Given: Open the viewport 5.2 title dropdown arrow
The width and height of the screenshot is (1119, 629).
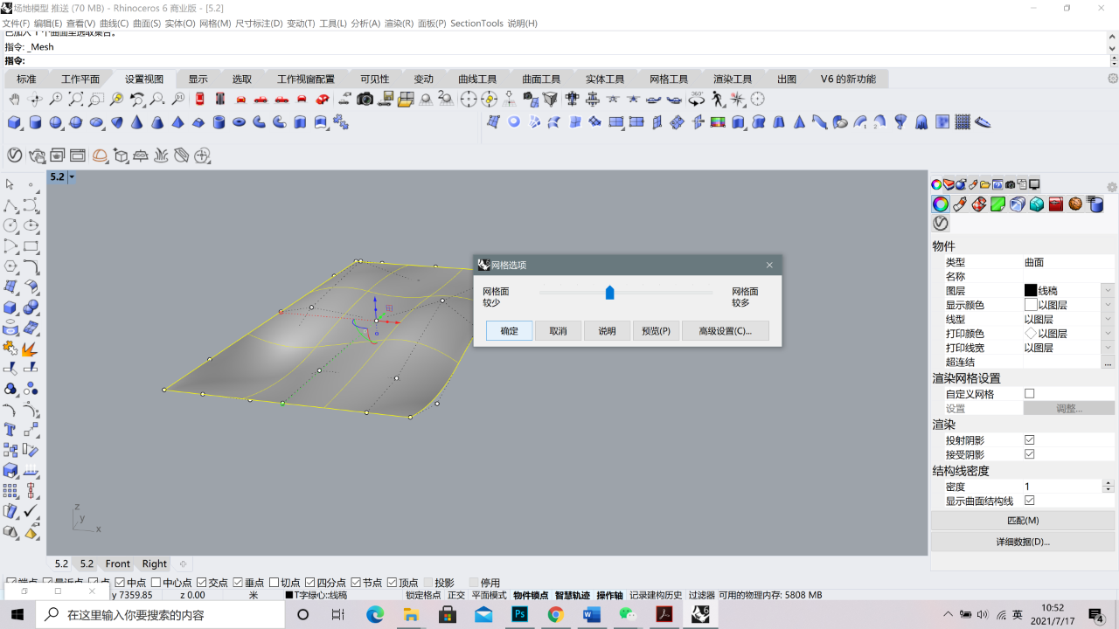Looking at the screenshot, I should (72, 176).
